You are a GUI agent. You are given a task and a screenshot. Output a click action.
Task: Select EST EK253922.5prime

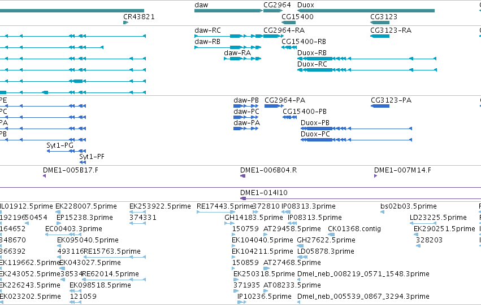click(x=137, y=212)
